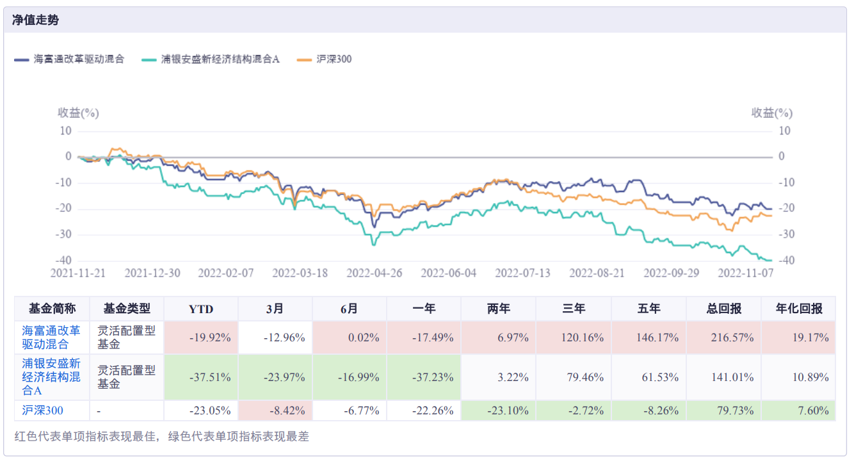Select the YTD column header
Image resolution: width=854 pixels, height=463 pixels.
click(x=201, y=309)
